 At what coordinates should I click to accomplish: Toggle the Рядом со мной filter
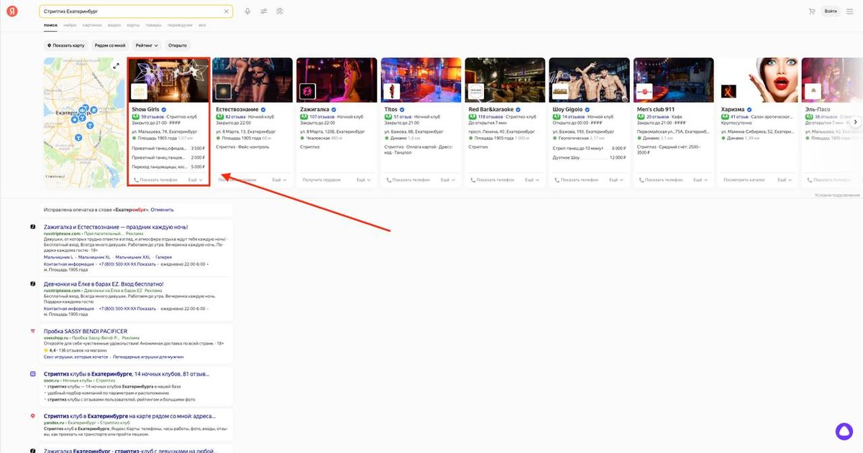[110, 45]
